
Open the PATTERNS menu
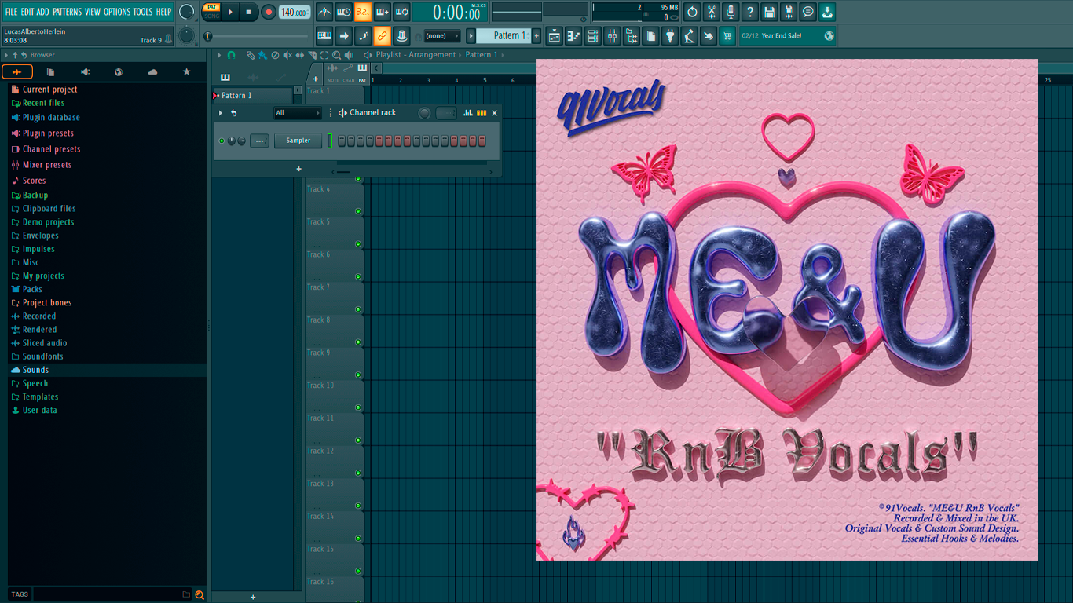[x=67, y=12]
